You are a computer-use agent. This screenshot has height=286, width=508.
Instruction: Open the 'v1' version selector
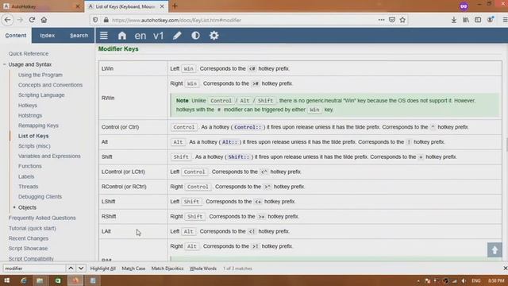159,35
